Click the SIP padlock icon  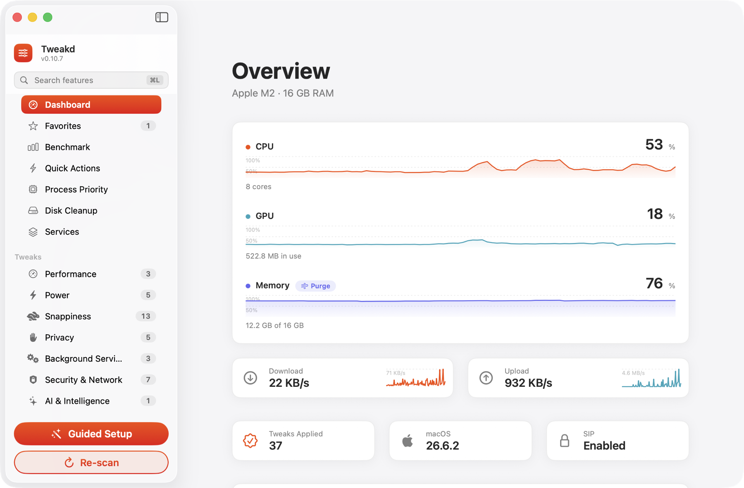coord(565,440)
